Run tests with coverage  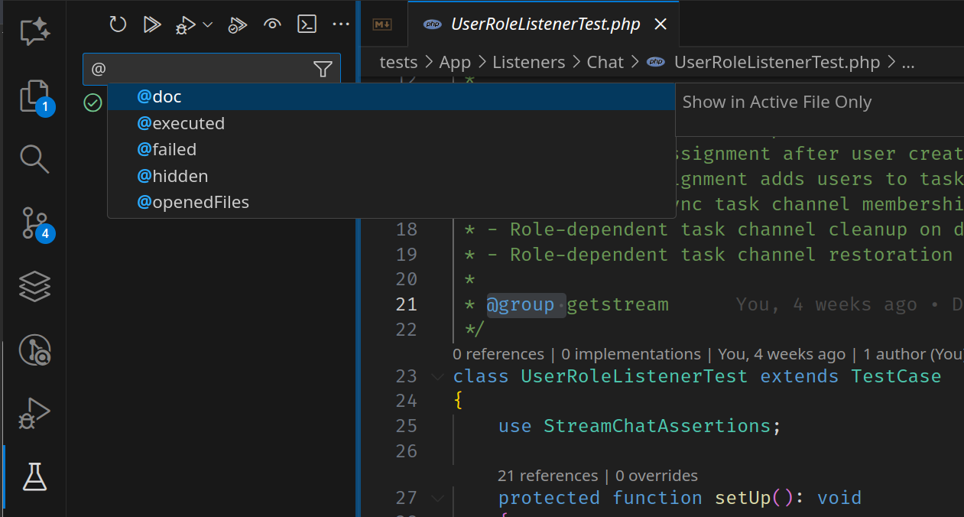tap(237, 25)
